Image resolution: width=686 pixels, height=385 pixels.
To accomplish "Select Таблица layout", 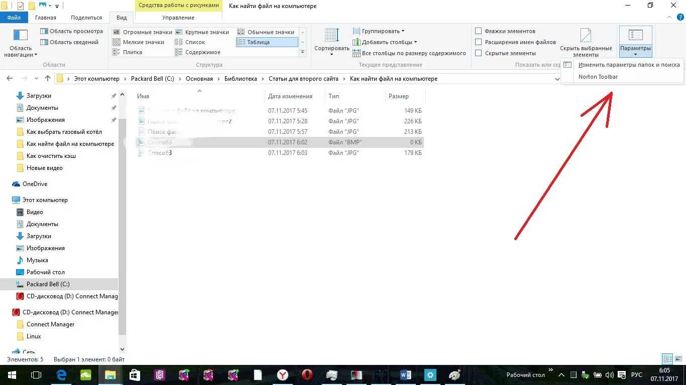I will tap(267, 42).
